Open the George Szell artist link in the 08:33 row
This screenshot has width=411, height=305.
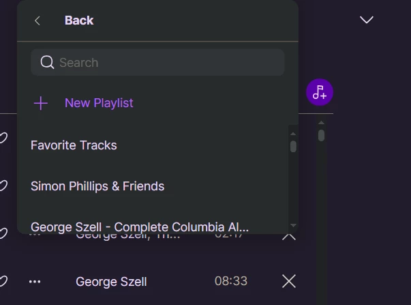pyautogui.click(x=111, y=281)
